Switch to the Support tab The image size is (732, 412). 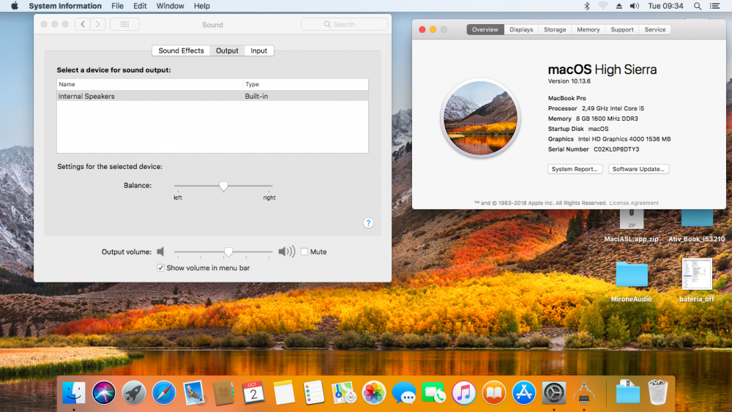[621, 29]
